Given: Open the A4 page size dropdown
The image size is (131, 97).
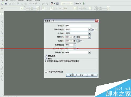Looking at the screenshot, I should [21, 8].
